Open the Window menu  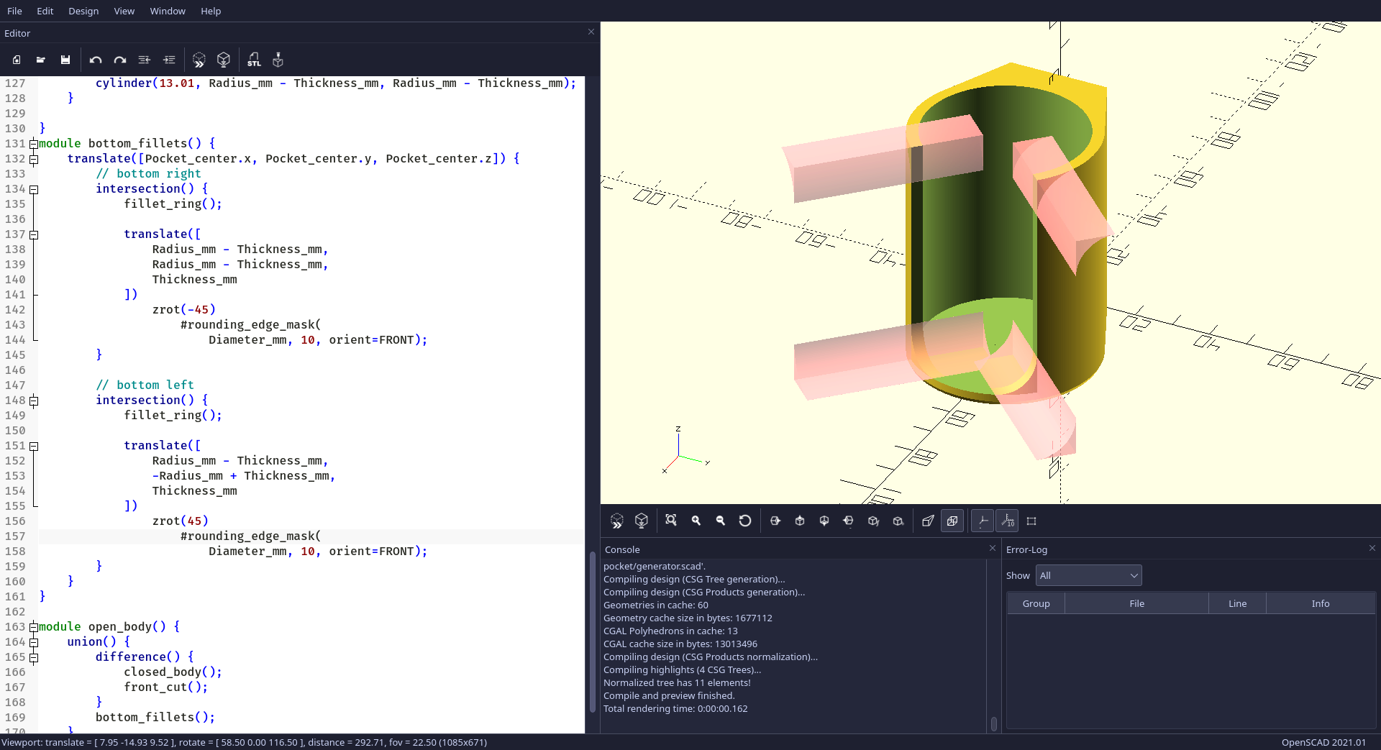(x=168, y=11)
